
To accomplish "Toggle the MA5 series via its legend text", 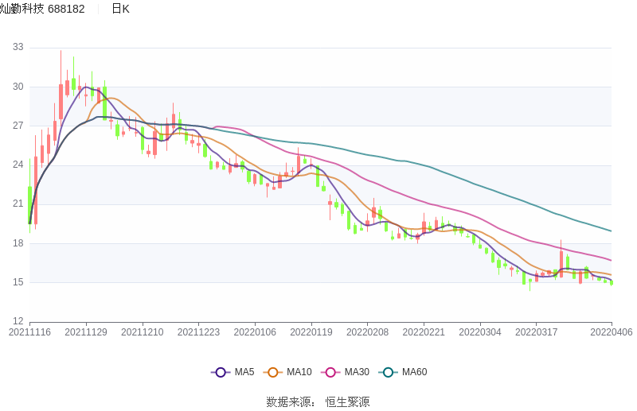I will click(244, 372).
